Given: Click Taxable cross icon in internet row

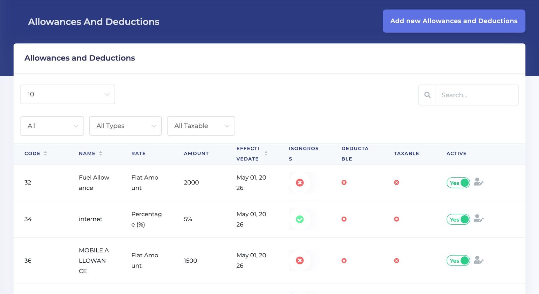Looking at the screenshot, I should [397, 219].
